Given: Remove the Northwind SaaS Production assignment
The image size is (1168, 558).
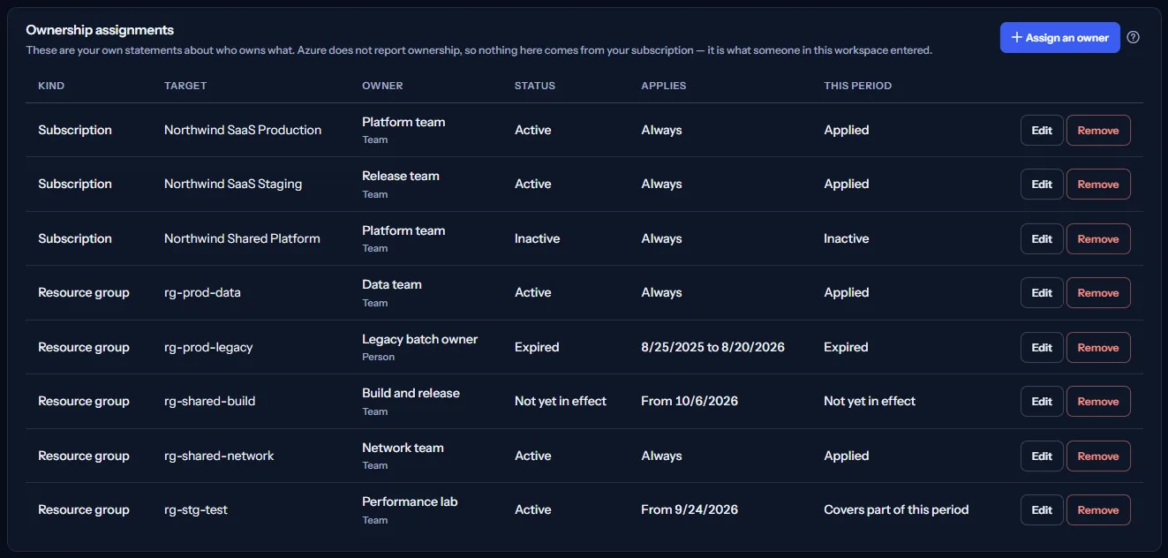Looking at the screenshot, I should (1098, 131).
